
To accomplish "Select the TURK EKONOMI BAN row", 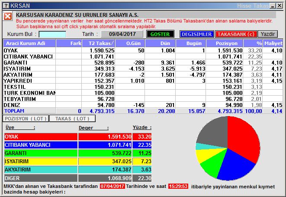I will point(143,93).
